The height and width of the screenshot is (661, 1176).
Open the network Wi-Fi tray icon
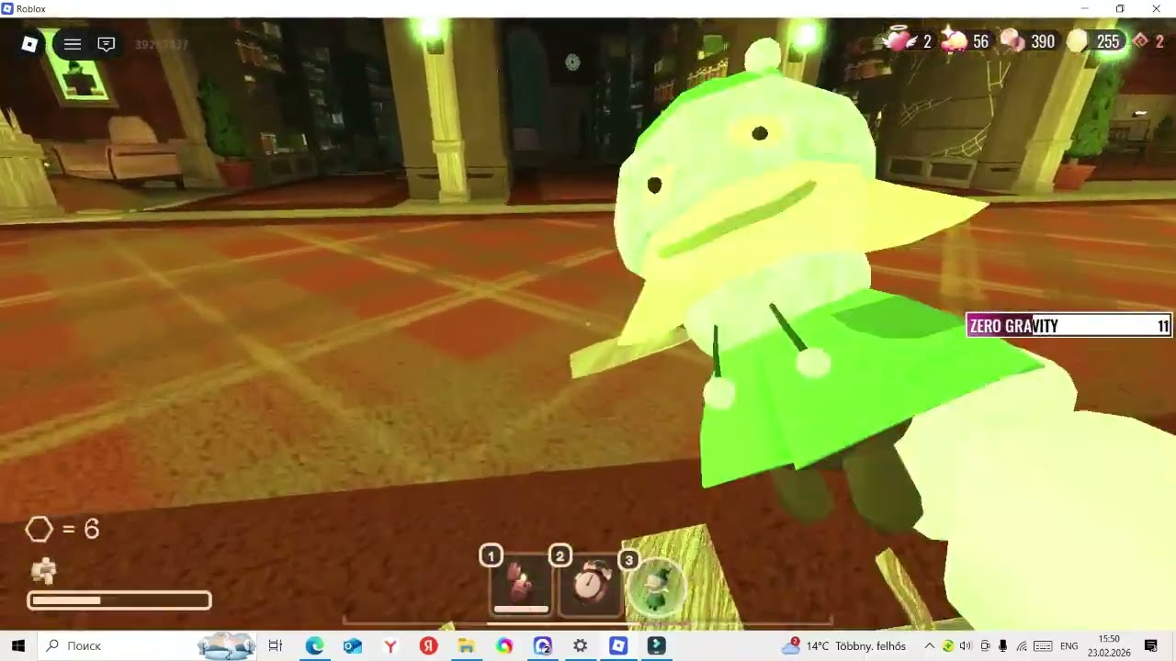(x=1021, y=645)
